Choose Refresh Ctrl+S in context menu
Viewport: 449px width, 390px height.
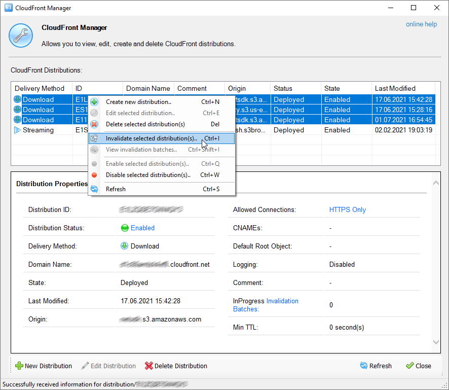[162, 189]
